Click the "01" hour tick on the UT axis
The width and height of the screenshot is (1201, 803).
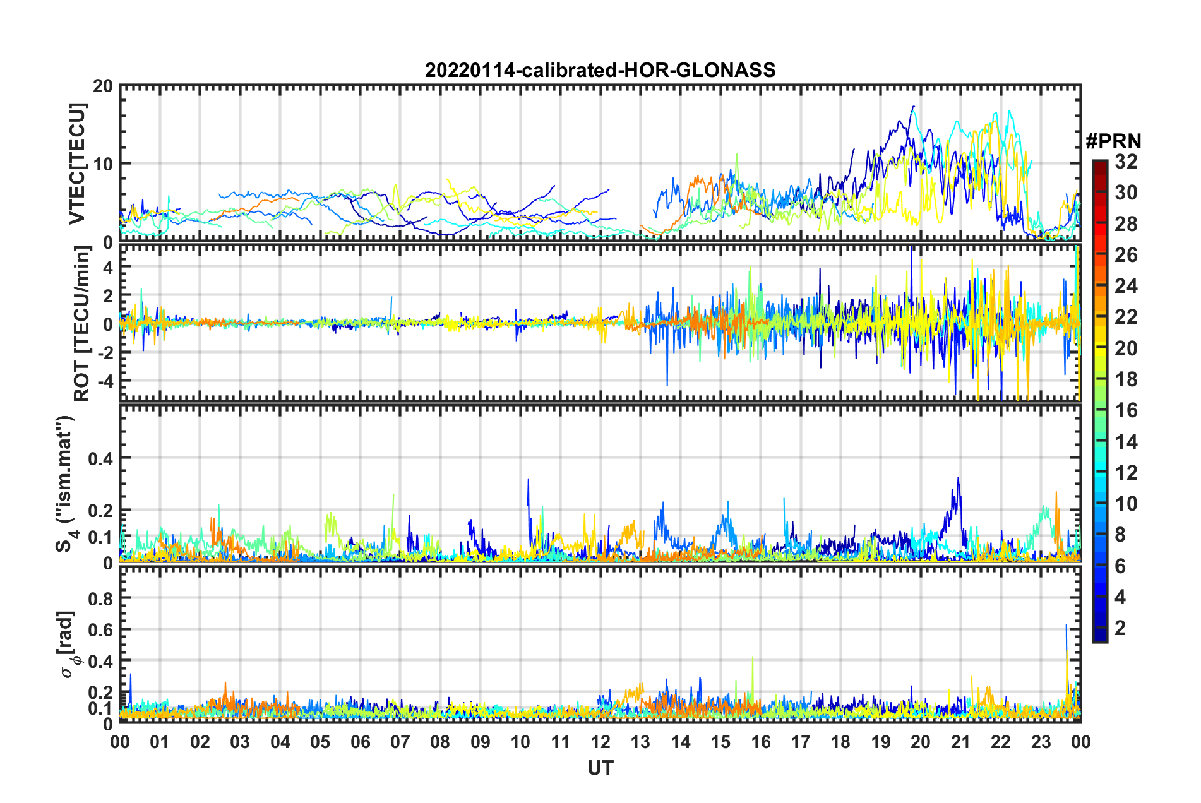click(x=160, y=742)
